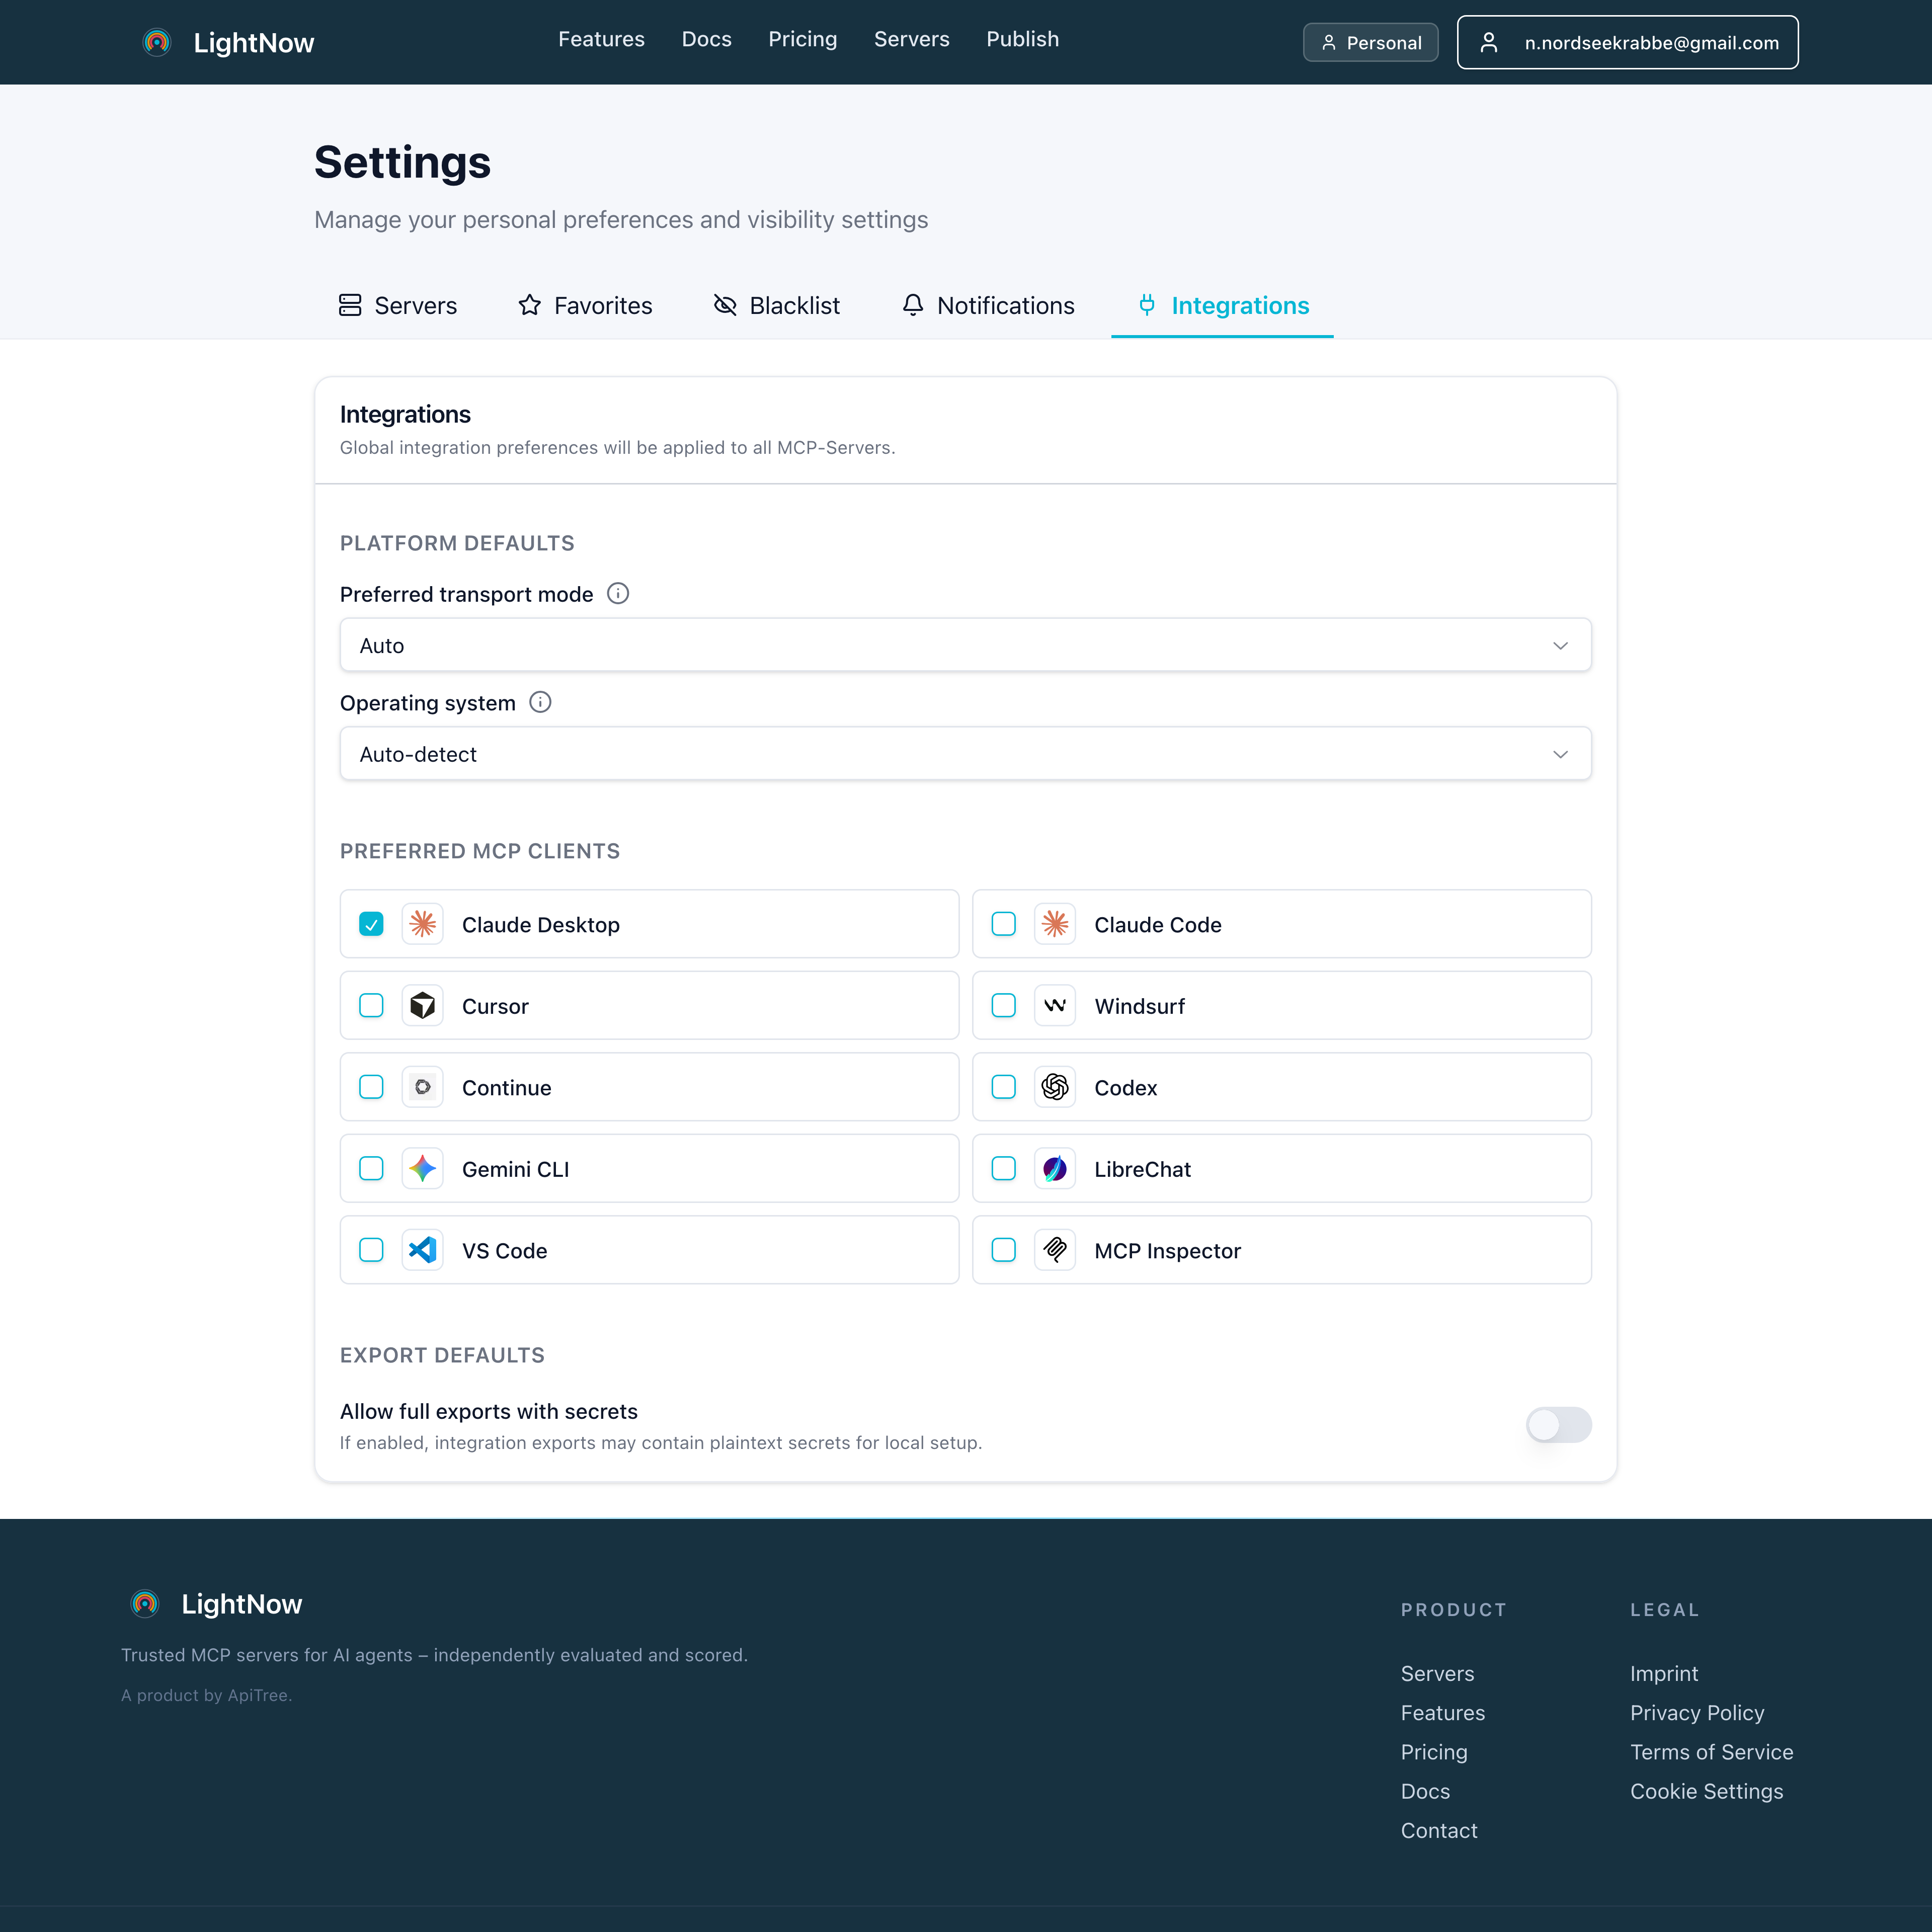Click the Cursor cube icon

[x=423, y=1005]
